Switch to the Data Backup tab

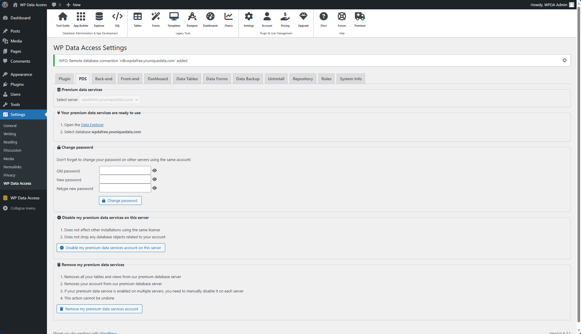(x=248, y=78)
